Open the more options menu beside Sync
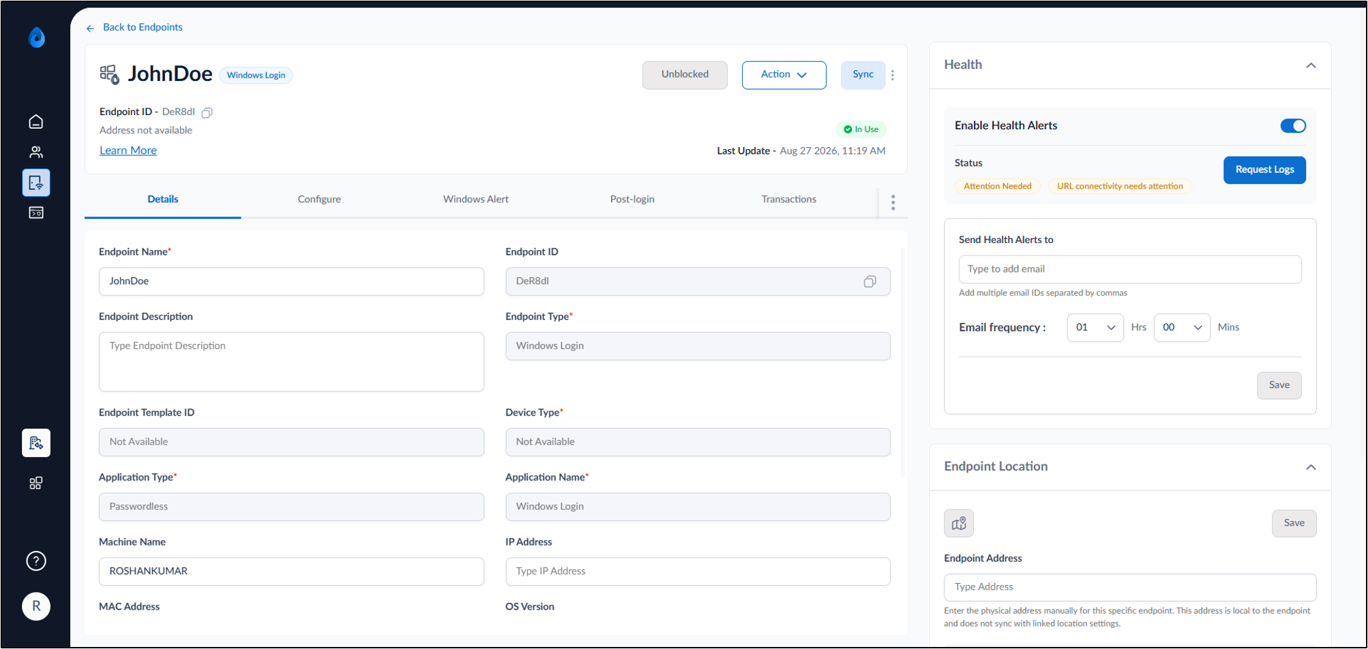This screenshot has width=1368, height=649. point(893,75)
